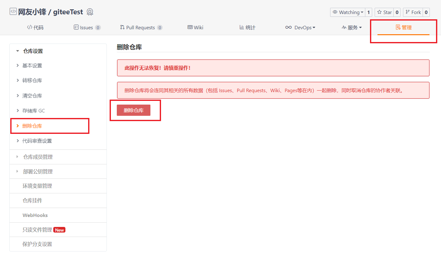Open the badge icon next to giteeTest
Viewport: 441px width, 259px height.
coord(90,12)
